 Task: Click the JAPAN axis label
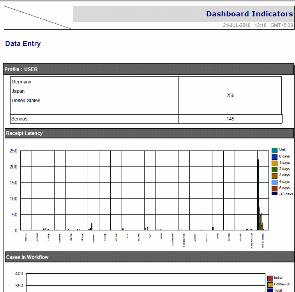pyautogui.click(x=161, y=237)
